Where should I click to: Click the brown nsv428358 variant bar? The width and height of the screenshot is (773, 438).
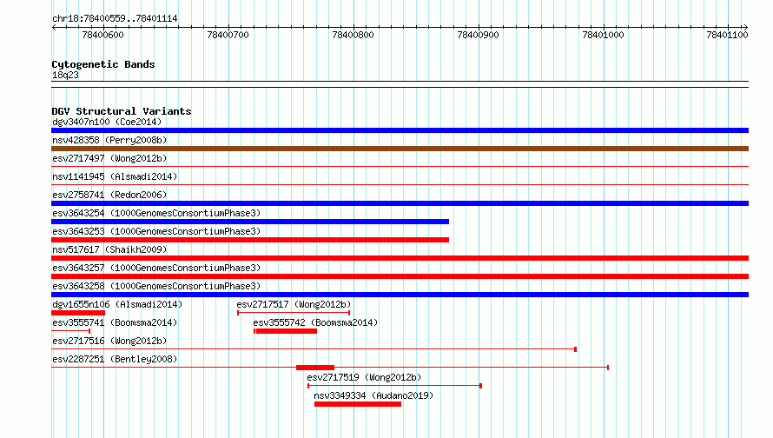coord(400,149)
